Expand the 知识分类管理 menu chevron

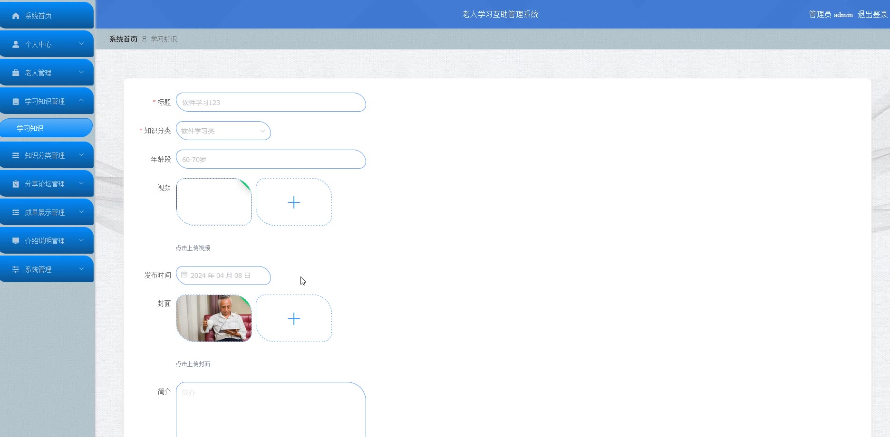click(x=81, y=155)
